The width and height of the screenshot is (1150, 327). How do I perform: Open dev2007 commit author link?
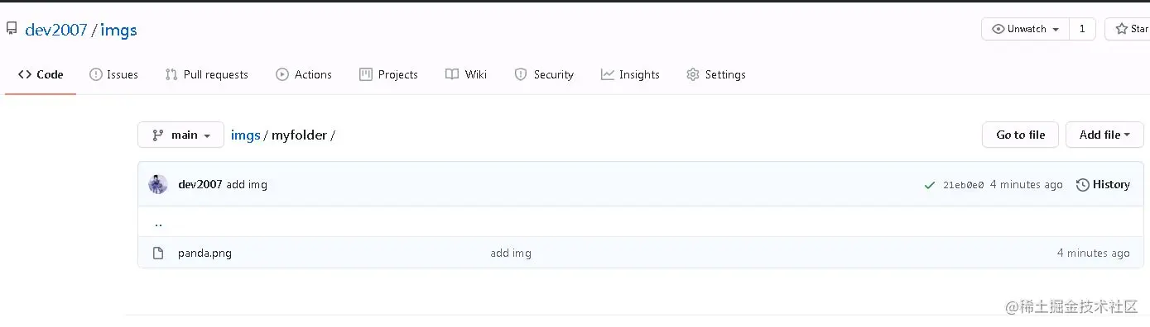click(x=200, y=184)
